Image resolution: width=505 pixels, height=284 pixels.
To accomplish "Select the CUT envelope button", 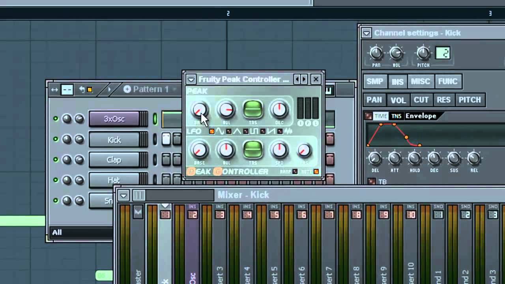I will pyautogui.click(x=421, y=100).
